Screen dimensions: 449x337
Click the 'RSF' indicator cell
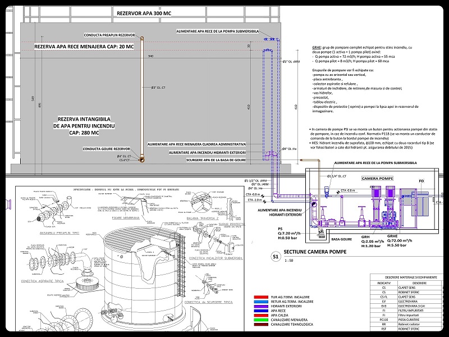click(384, 329)
